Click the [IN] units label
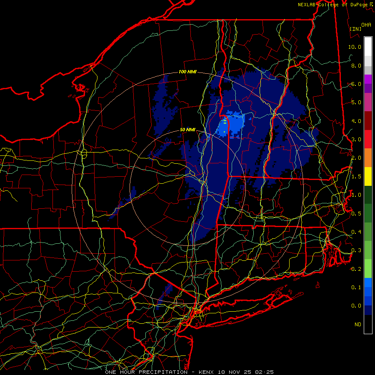Viewport: 375px width, 375px height. (x=355, y=29)
